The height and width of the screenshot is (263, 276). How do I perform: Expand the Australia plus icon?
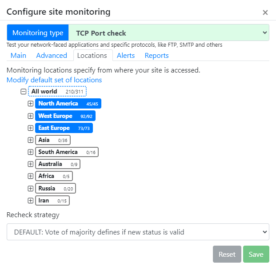(31, 164)
